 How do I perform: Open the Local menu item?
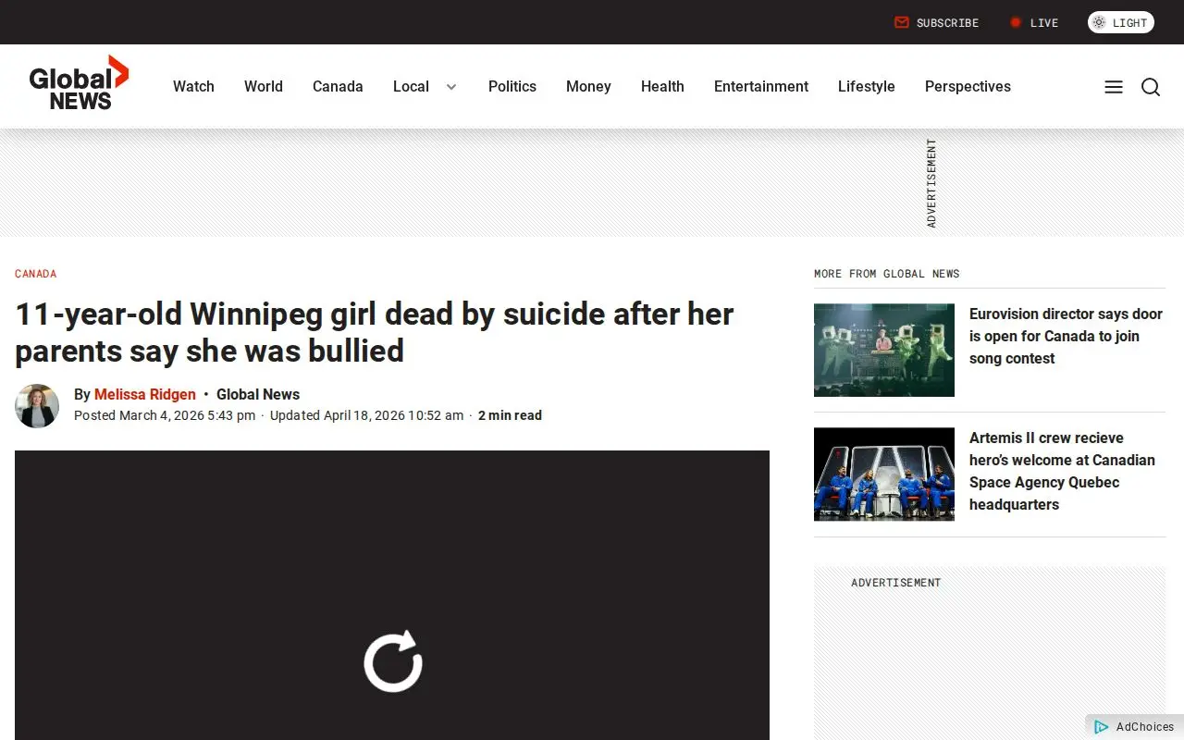411,86
